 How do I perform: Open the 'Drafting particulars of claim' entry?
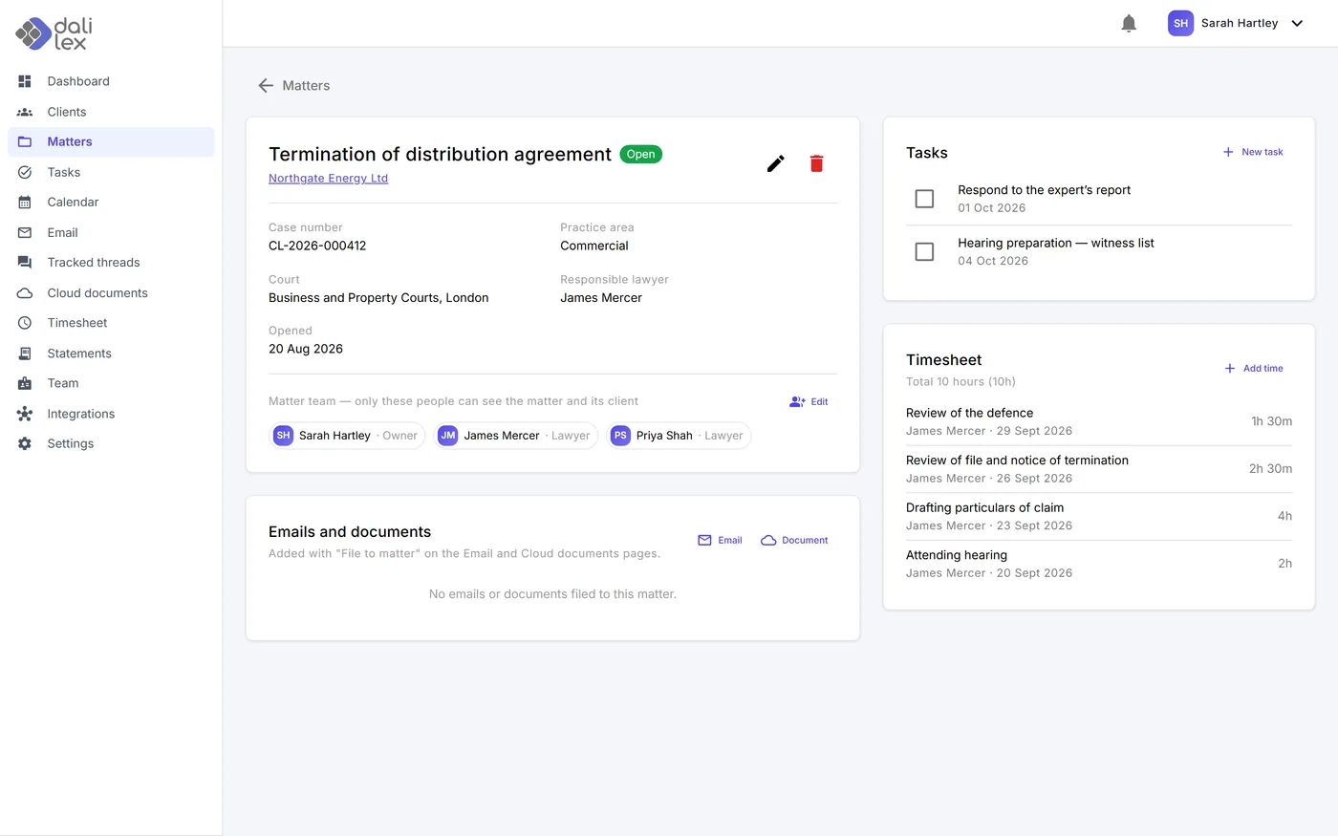pyautogui.click(x=1099, y=516)
